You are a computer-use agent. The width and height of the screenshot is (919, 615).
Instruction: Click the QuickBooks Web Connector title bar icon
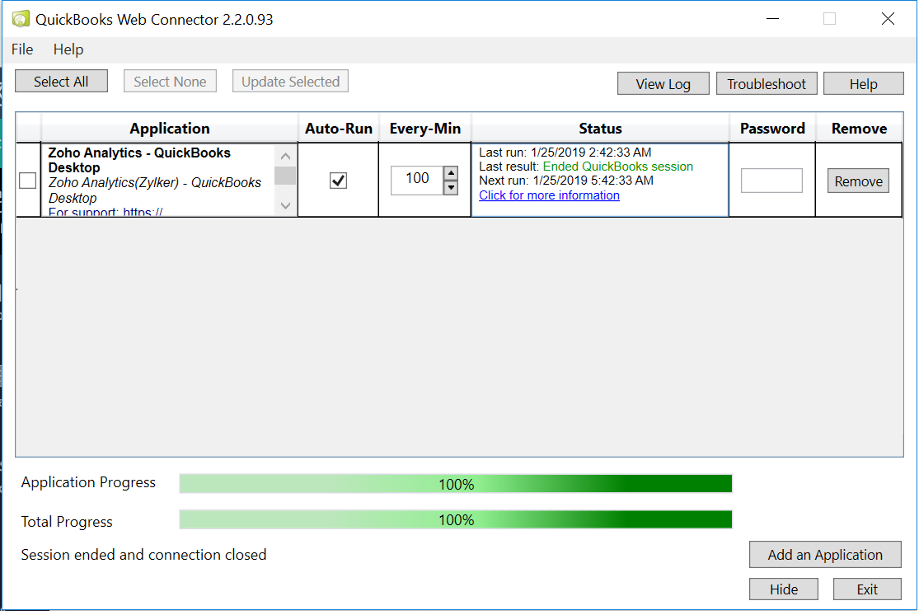point(21,19)
